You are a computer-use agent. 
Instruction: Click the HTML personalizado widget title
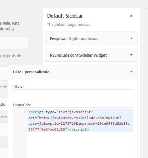pos(31,72)
